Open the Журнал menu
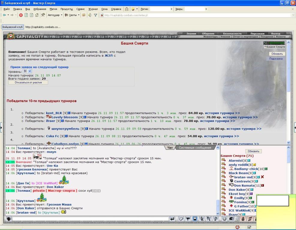The height and width of the screenshot is (230, 296). coord(93,9)
